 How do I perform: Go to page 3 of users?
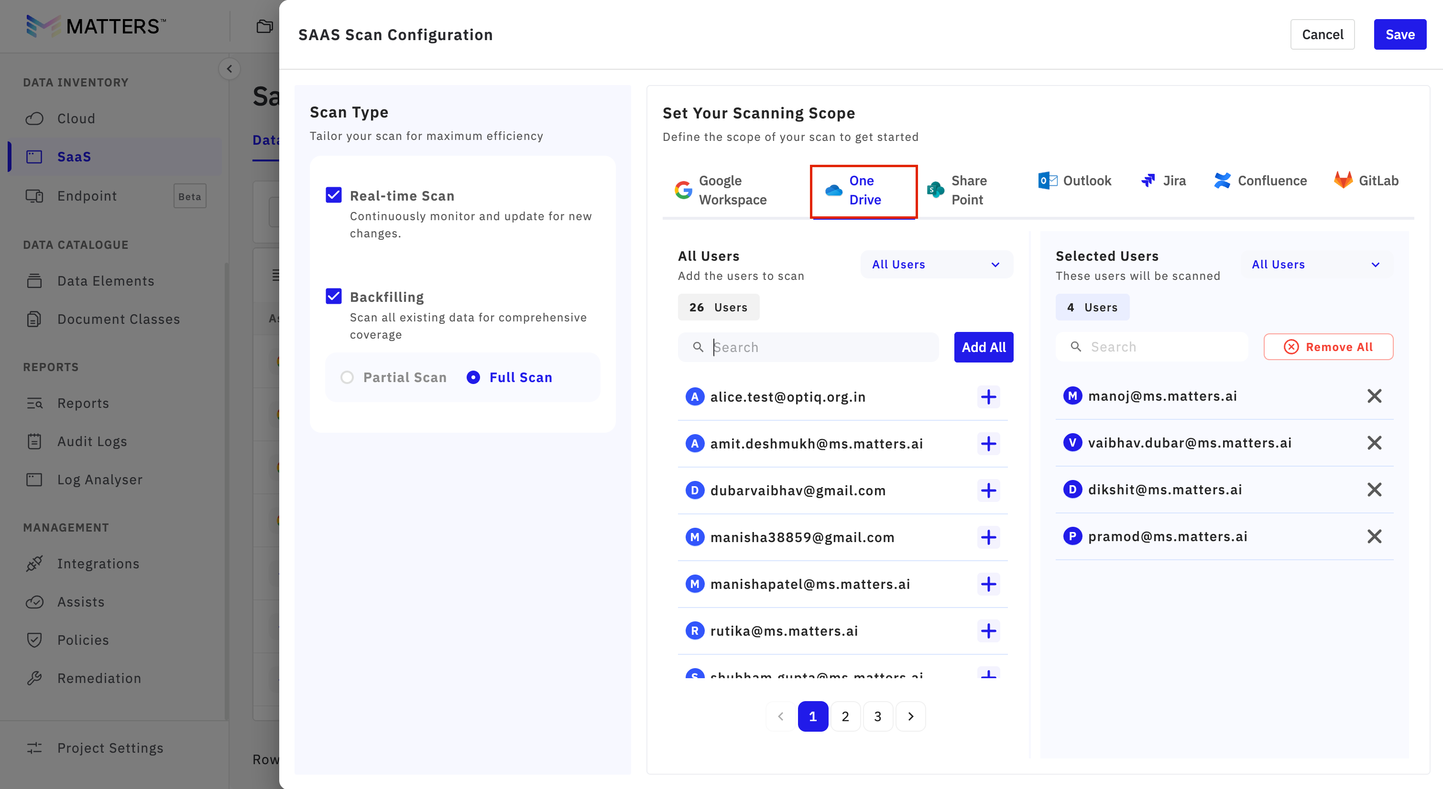click(878, 716)
